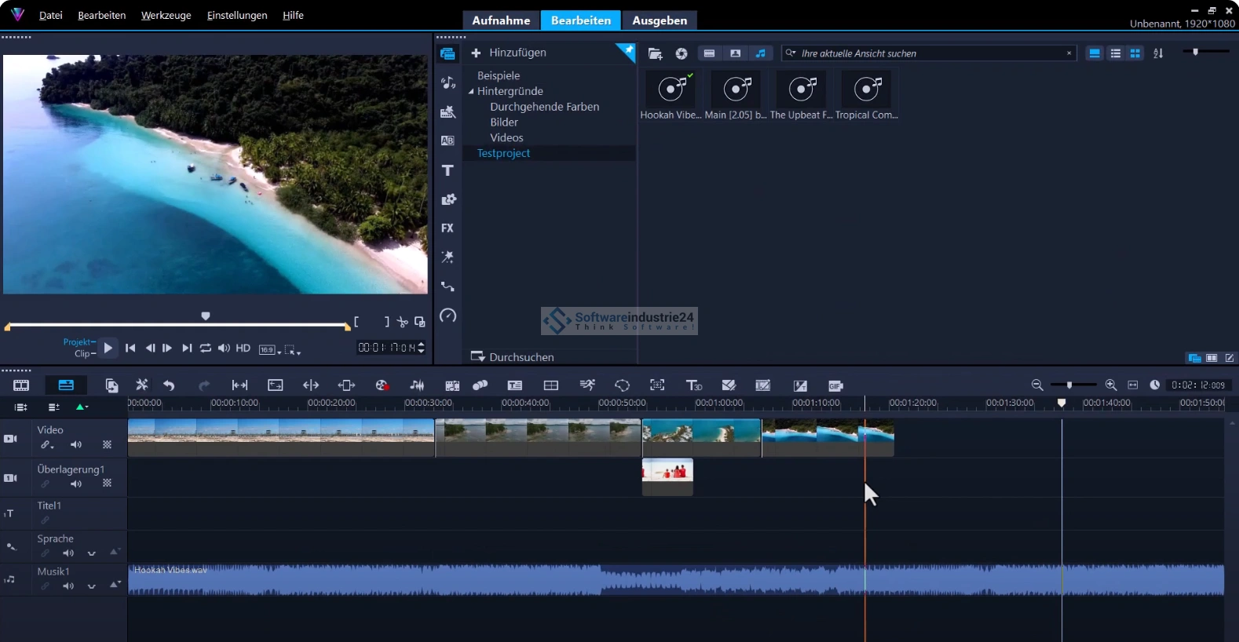The width and height of the screenshot is (1239, 642).
Task: Expand the Musik1 track options chevron
Action: tap(92, 586)
